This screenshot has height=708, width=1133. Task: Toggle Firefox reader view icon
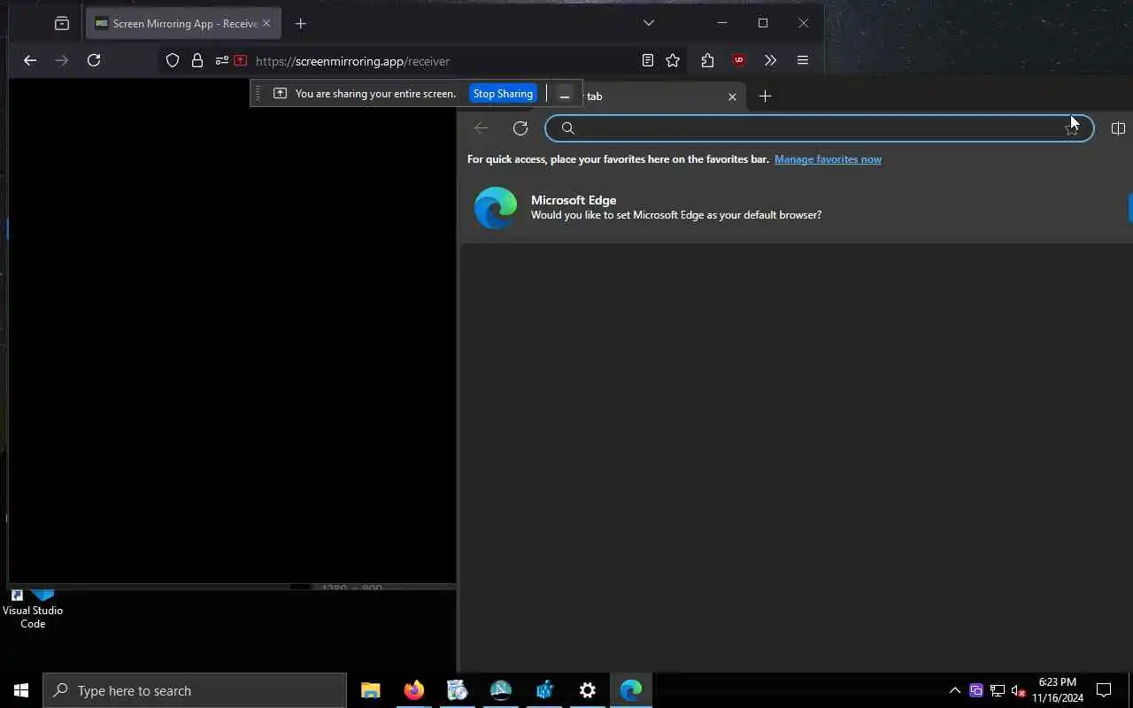pos(648,60)
